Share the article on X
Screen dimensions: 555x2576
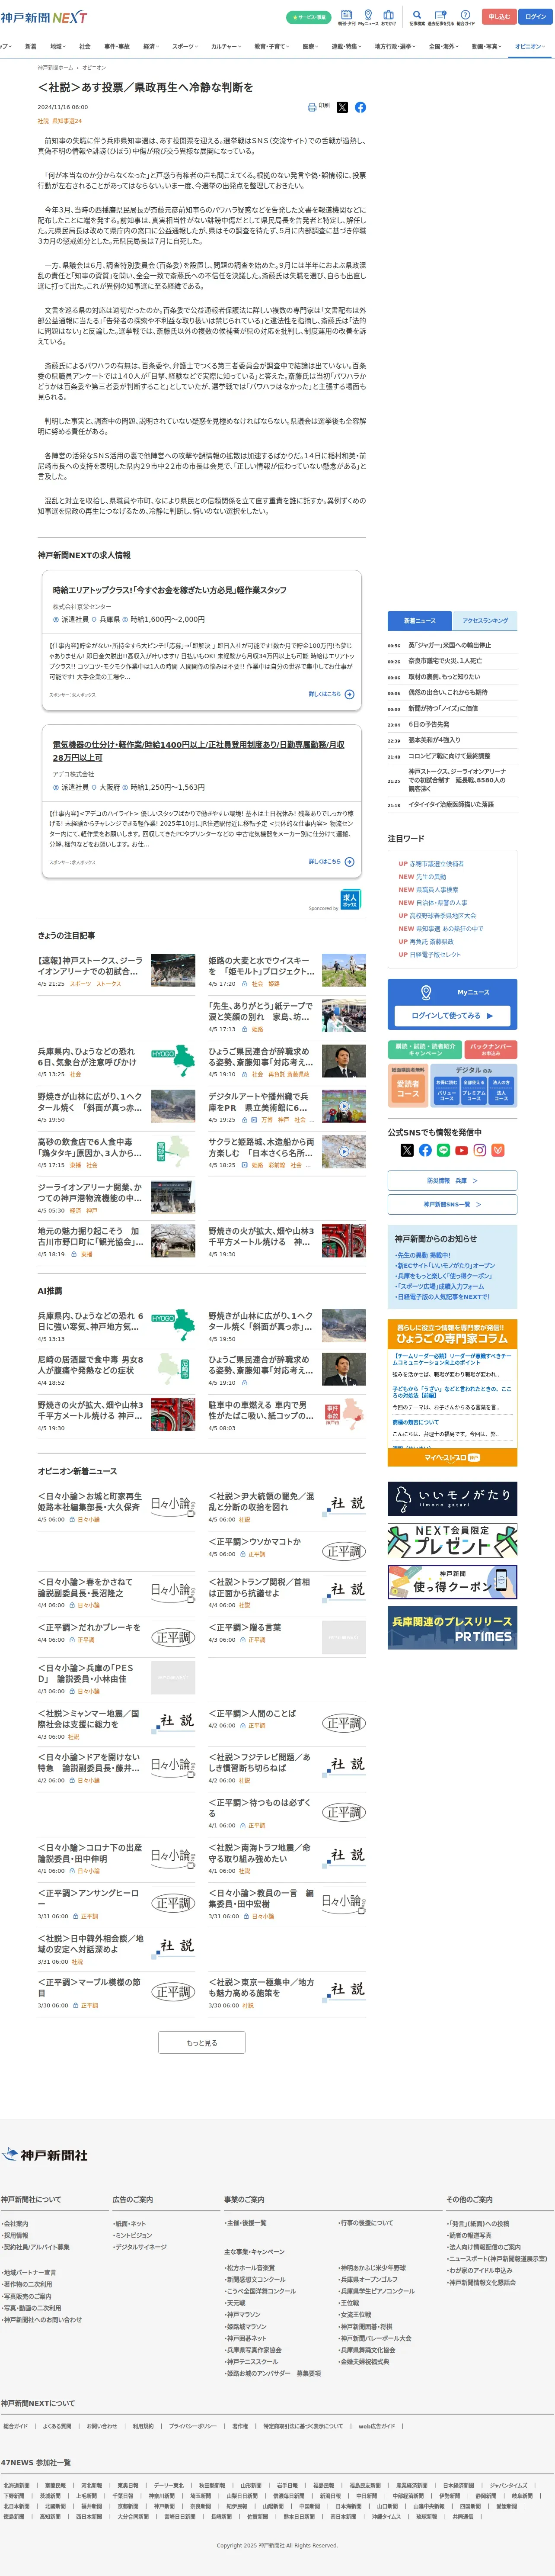click(342, 107)
